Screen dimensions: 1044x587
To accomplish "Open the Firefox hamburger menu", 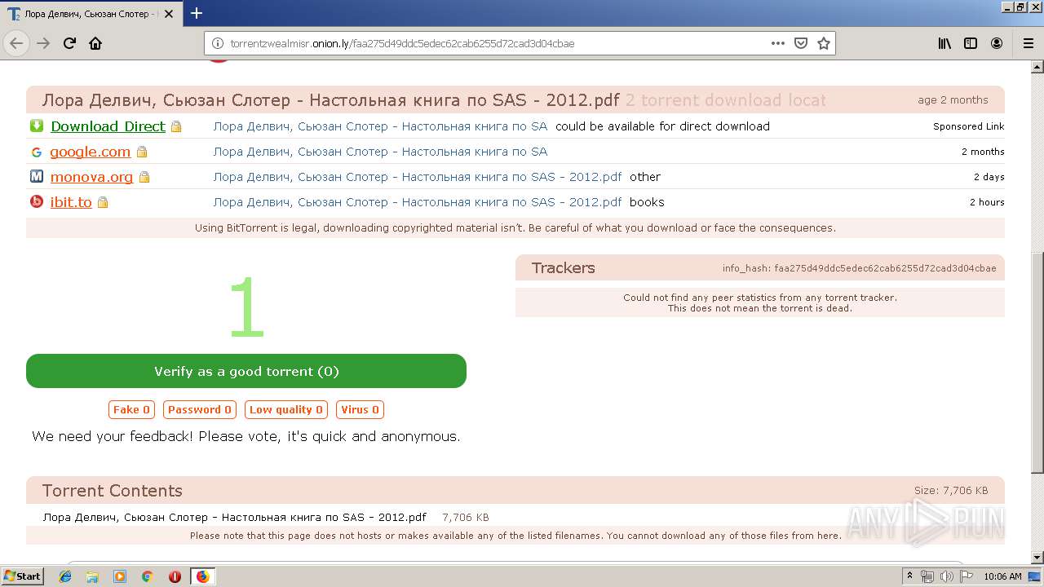I will (x=1028, y=43).
